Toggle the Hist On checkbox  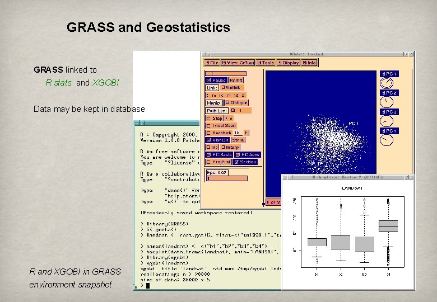pyautogui.click(x=217, y=140)
